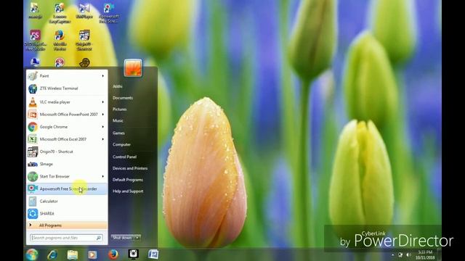The width and height of the screenshot is (465, 261).
Task: Launch SHAREit from Start menu
Action: coord(67,214)
